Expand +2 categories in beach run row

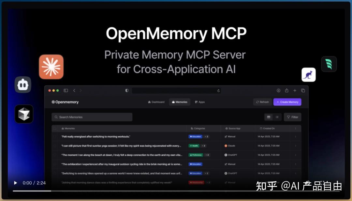click(x=207, y=155)
